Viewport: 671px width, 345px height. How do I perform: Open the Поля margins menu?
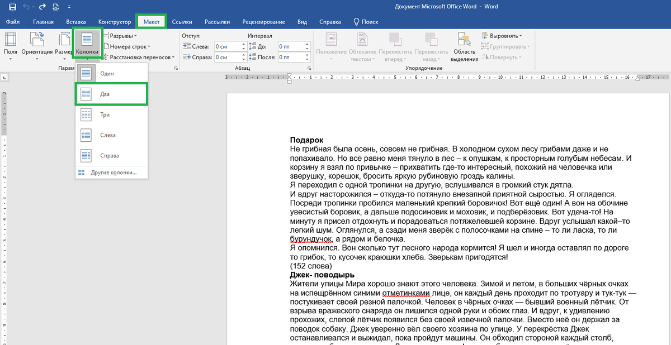(x=10, y=45)
